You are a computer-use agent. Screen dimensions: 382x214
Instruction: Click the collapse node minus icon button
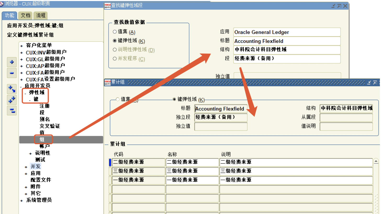point(12,73)
